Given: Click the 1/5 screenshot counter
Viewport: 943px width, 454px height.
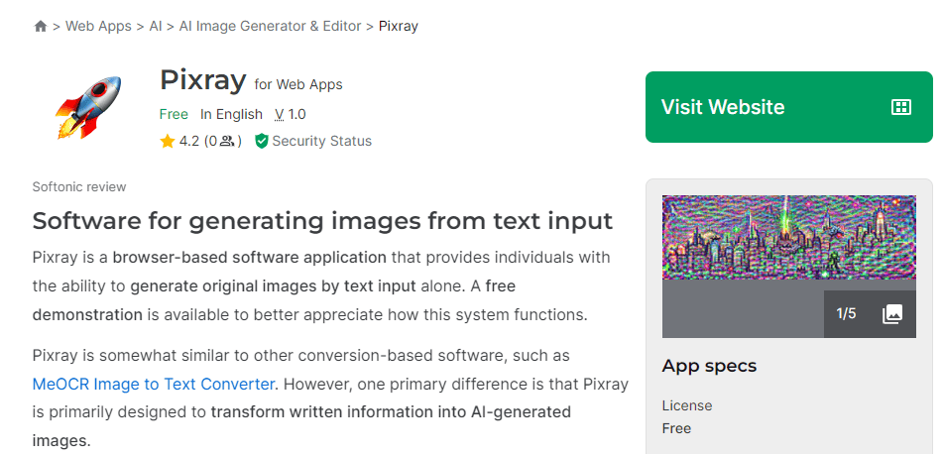Looking at the screenshot, I should coord(846,314).
